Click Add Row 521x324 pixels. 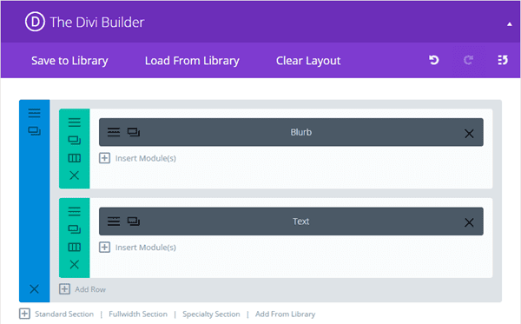click(82, 289)
